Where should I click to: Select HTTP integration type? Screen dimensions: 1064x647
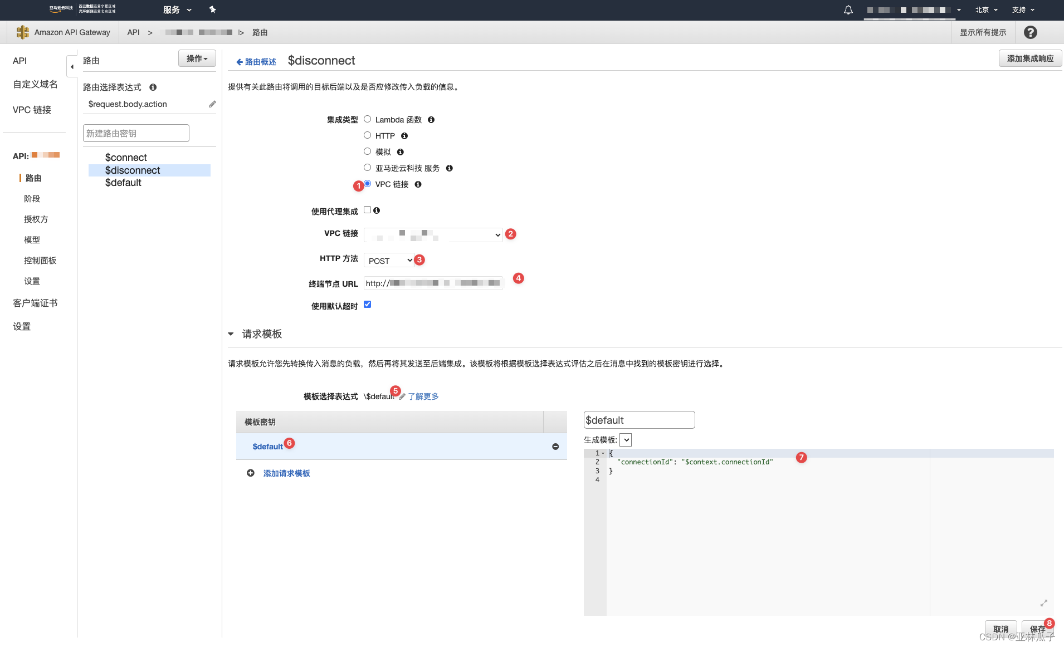point(368,135)
